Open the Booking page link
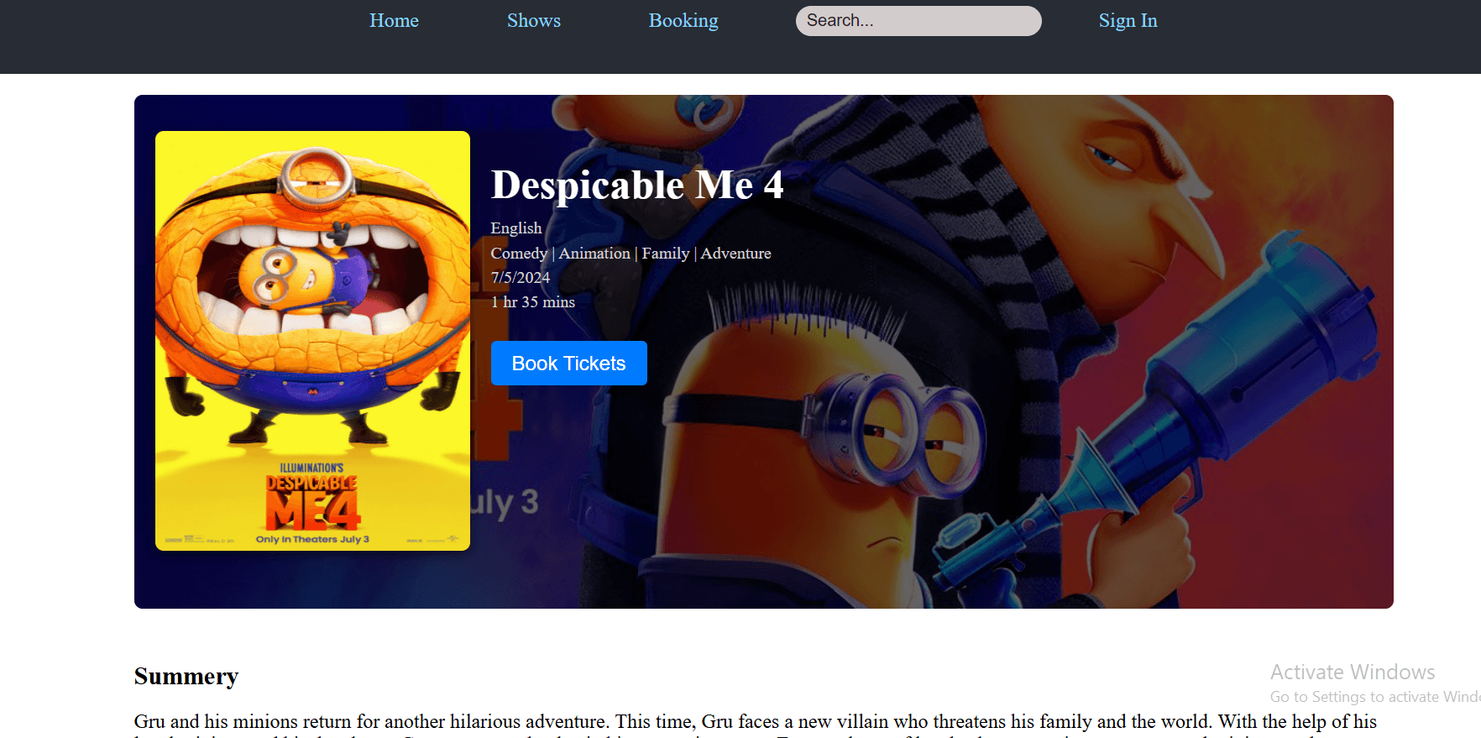1481x738 pixels. tap(683, 20)
